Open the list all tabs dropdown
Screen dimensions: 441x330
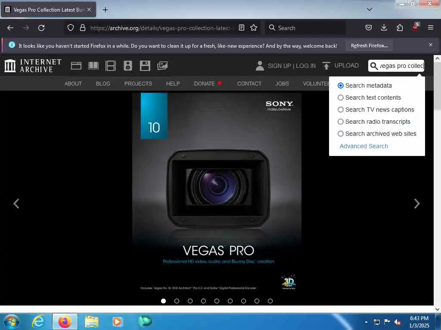370,9
